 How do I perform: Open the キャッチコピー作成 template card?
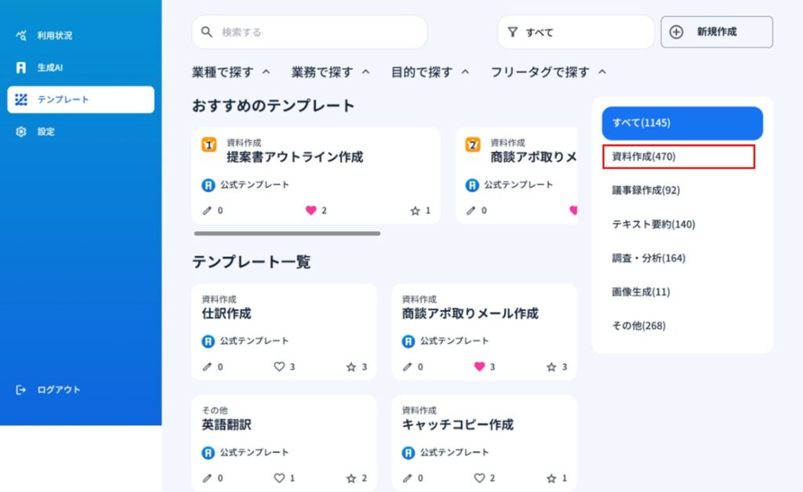tap(485, 443)
